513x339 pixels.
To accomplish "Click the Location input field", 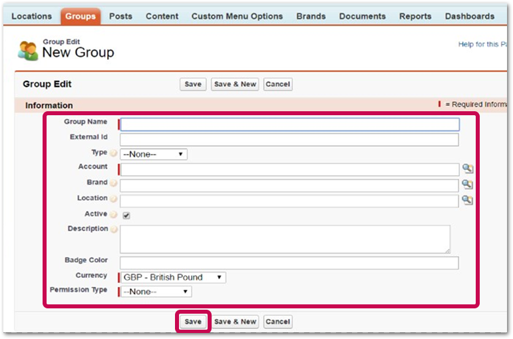I will pyautogui.click(x=289, y=201).
